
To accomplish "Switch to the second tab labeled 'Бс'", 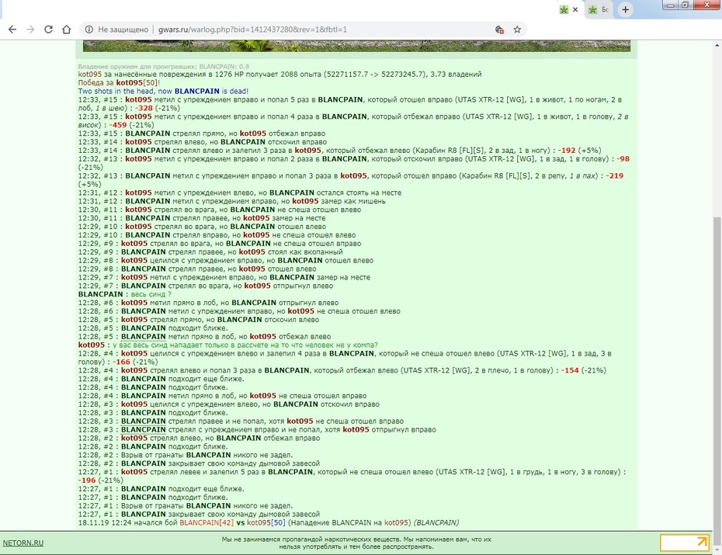I will [600, 9].
